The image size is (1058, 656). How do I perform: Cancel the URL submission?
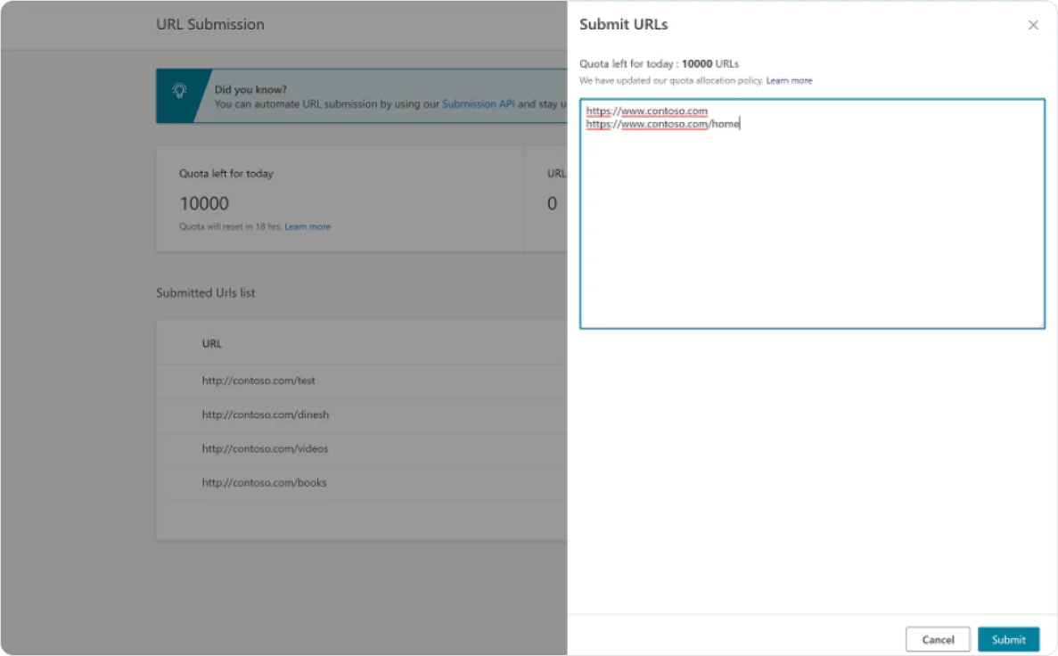pyautogui.click(x=937, y=639)
